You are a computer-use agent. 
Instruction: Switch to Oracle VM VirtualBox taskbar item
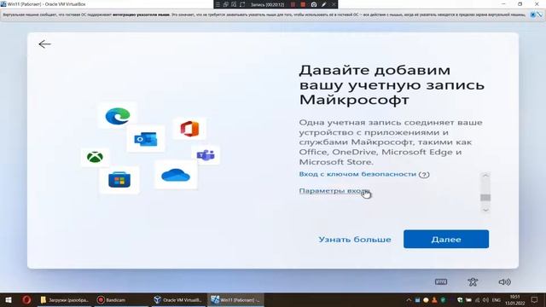(178, 299)
